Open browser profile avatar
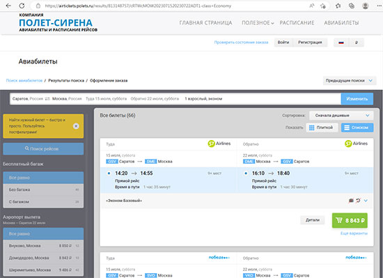The height and width of the screenshot is (278, 383). [365, 6]
